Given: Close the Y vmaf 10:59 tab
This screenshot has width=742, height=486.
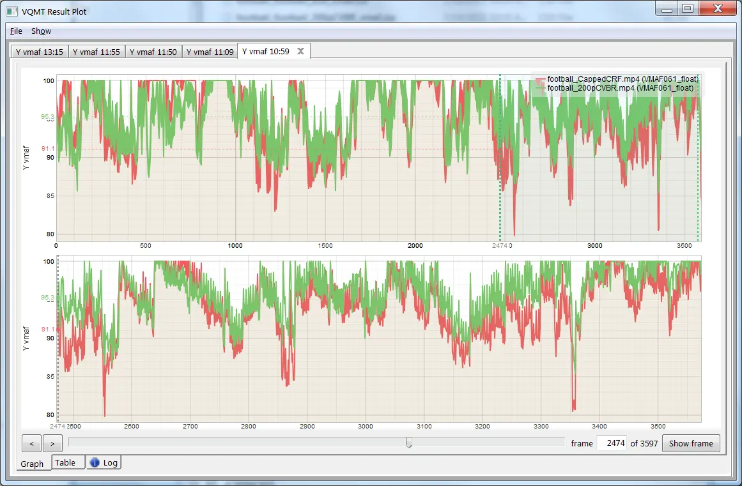Looking at the screenshot, I should tap(301, 51).
